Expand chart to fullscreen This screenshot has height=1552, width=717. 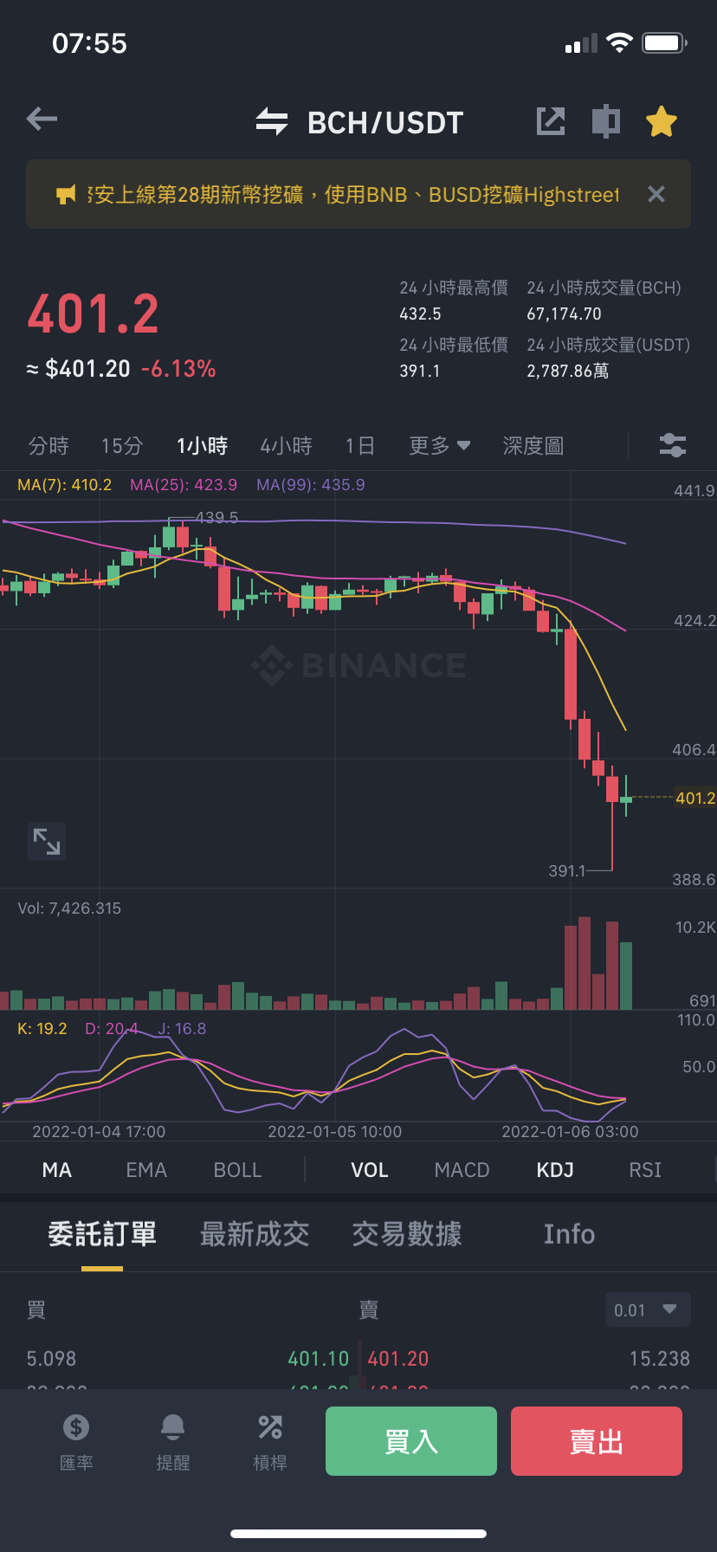click(47, 841)
